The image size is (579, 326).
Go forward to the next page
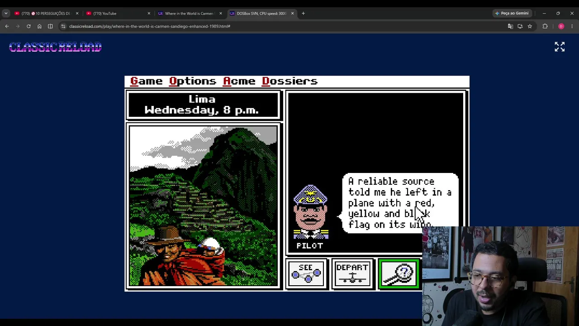(x=18, y=26)
